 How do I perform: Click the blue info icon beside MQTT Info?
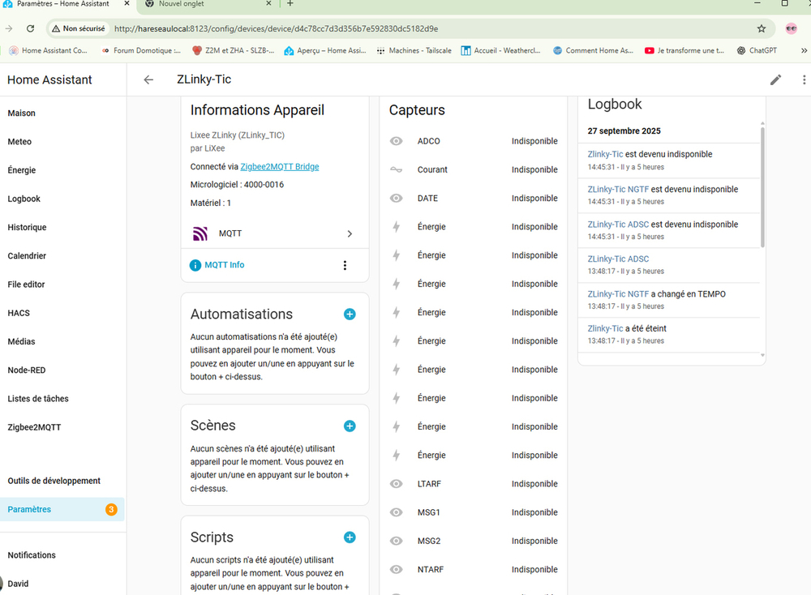[195, 265]
